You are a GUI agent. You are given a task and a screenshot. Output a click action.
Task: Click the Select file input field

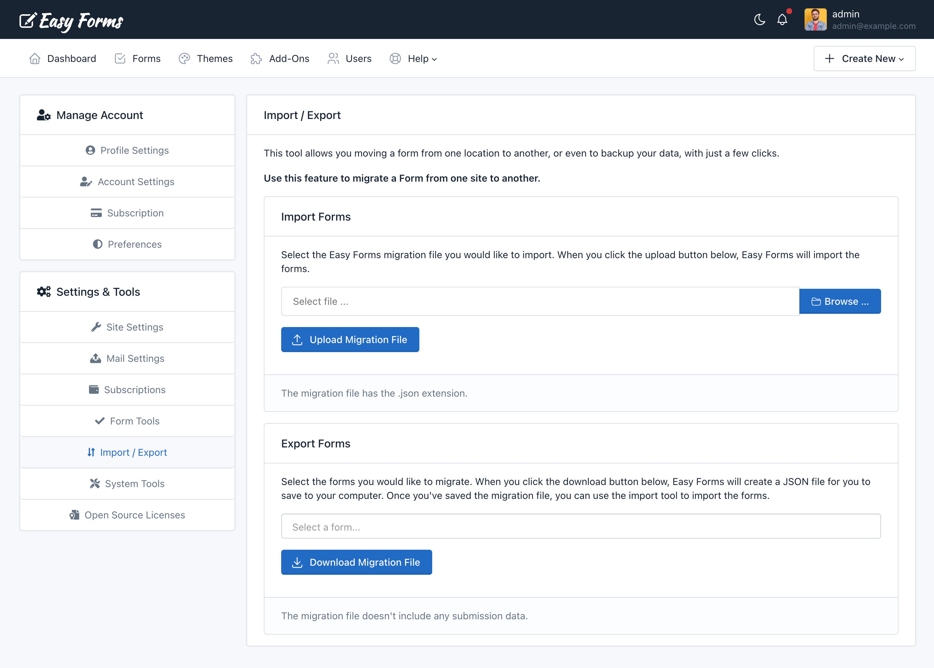click(x=540, y=301)
